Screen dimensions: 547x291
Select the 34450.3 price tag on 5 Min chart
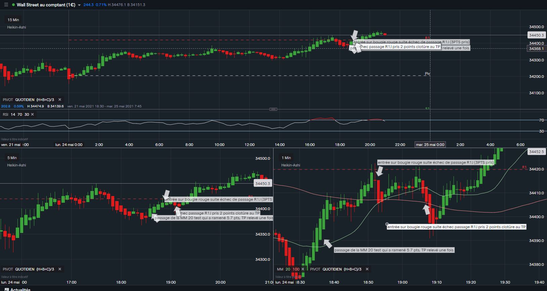[263, 184]
